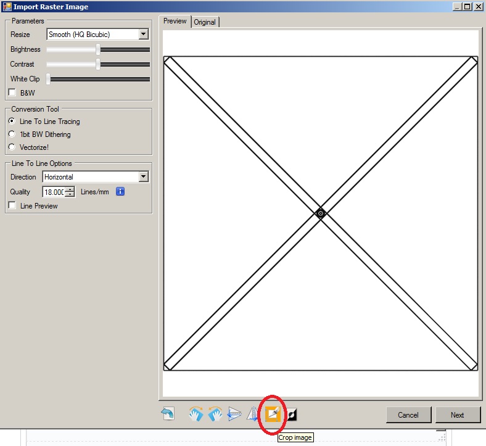Image resolution: width=486 pixels, height=446 pixels.
Task: Switch to the Original tab
Action: 205,22
